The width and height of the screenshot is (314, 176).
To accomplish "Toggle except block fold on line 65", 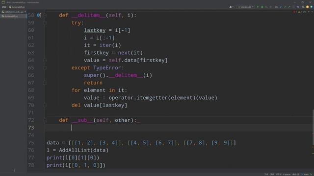I will (x=45, y=68).
